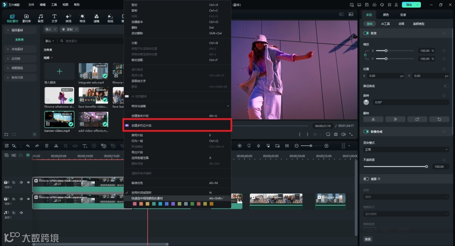455x246 pixels.
Task: Expand the 本地素材 tree item
Action: [17, 49]
